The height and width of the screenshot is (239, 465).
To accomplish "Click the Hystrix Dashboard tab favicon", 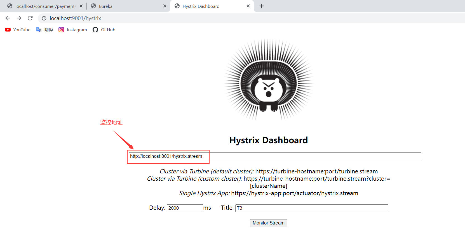I will 177,6.
